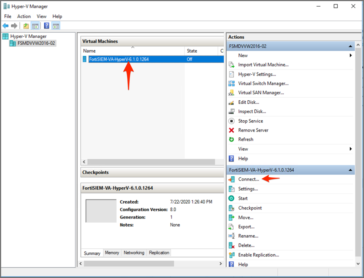Viewport: 364px width, 278px height.
Task: Switch to the Replication tab
Action: point(159,252)
